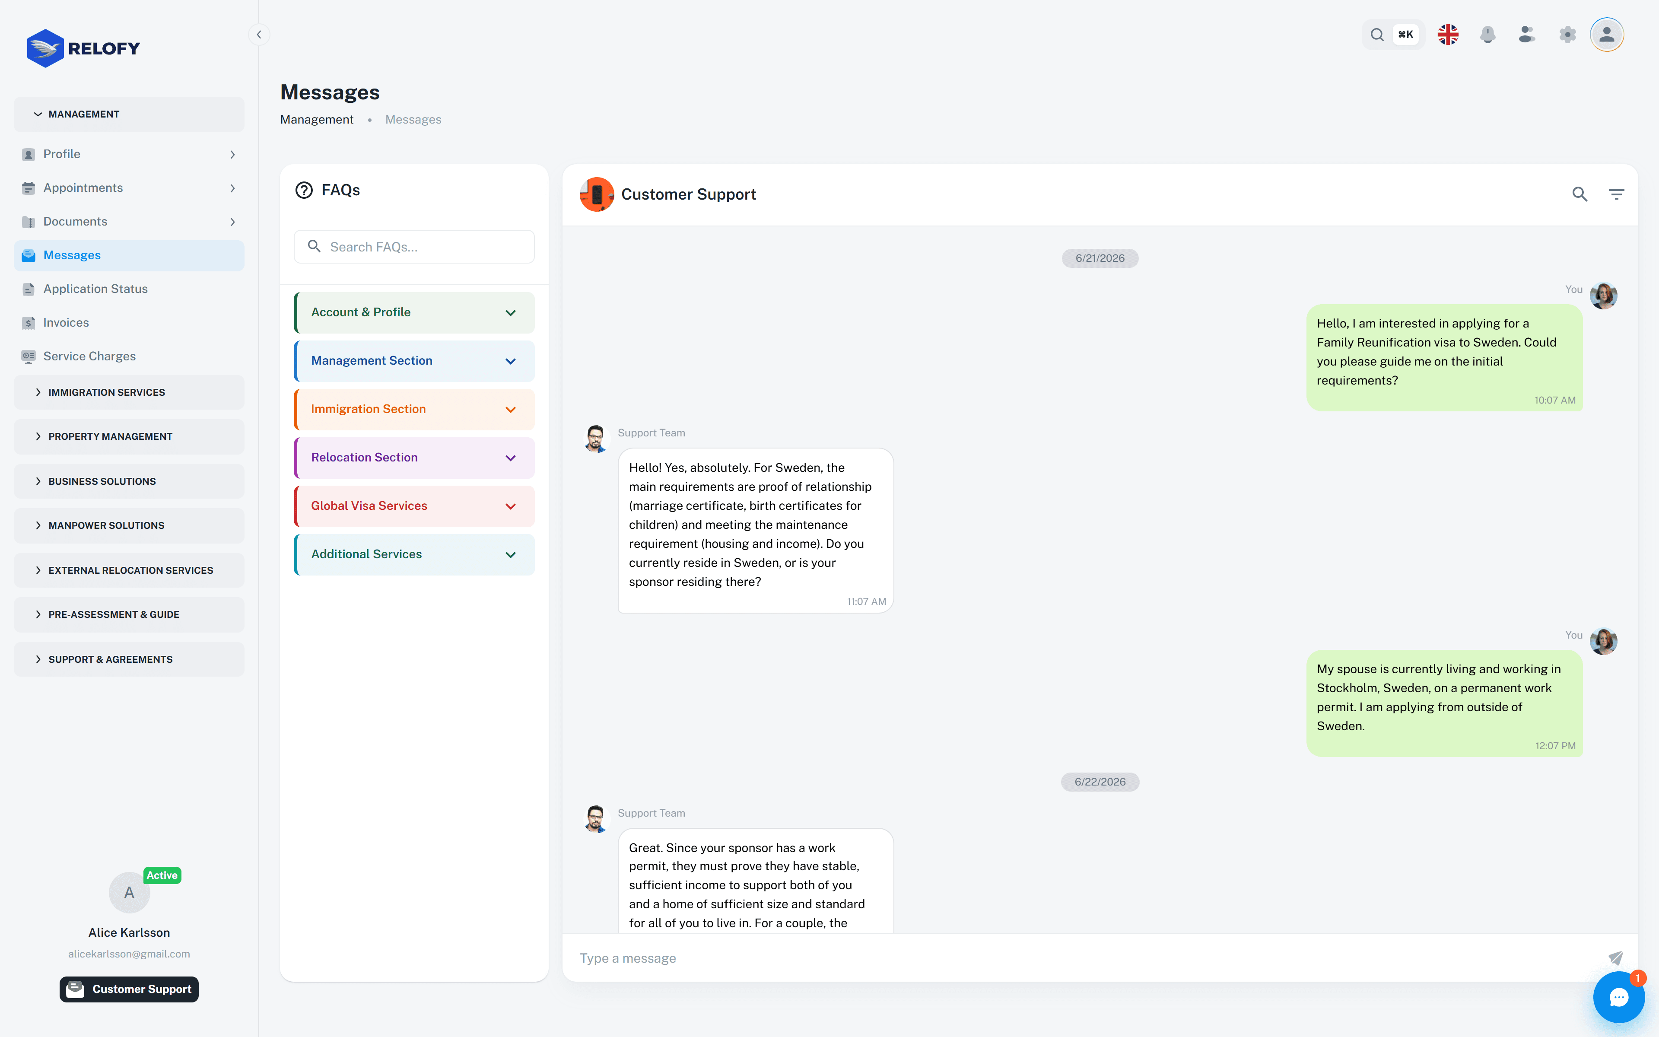
Task: Open the notifications bell
Action: click(1487, 34)
